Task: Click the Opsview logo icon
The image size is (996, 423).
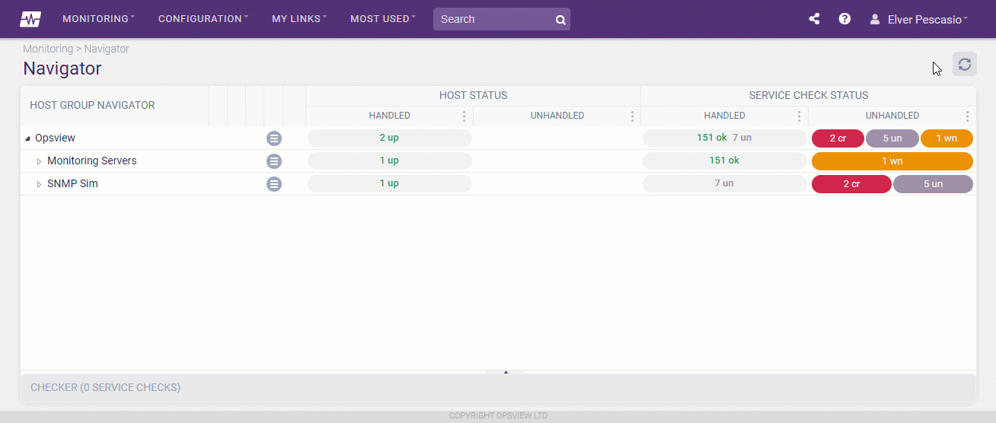Action: point(30,19)
